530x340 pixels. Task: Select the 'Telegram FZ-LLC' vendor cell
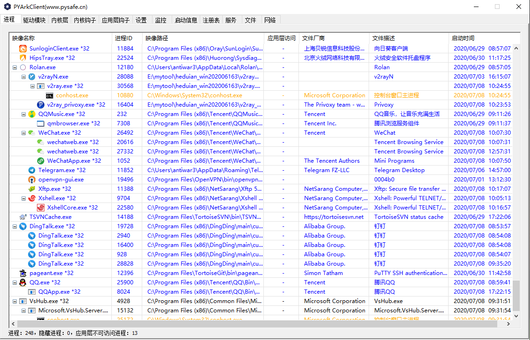pyautogui.click(x=327, y=170)
